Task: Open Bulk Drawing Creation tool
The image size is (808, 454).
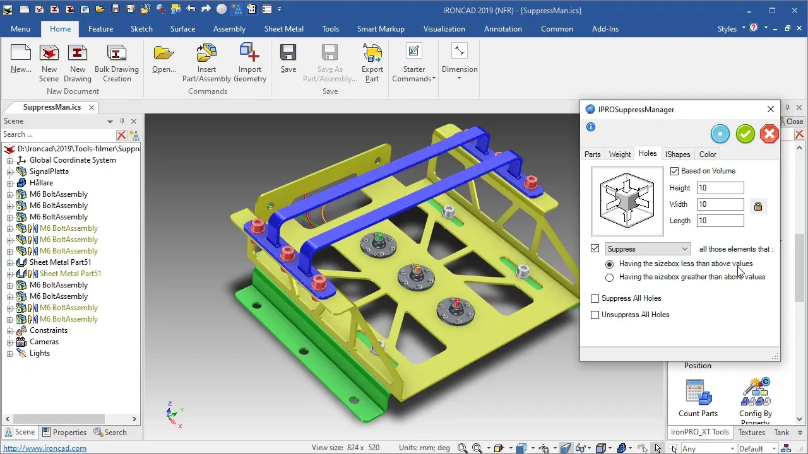Action: (x=117, y=63)
